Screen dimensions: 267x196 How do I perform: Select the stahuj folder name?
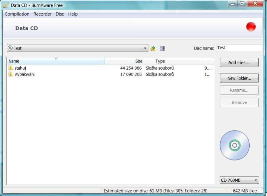tap(20, 68)
